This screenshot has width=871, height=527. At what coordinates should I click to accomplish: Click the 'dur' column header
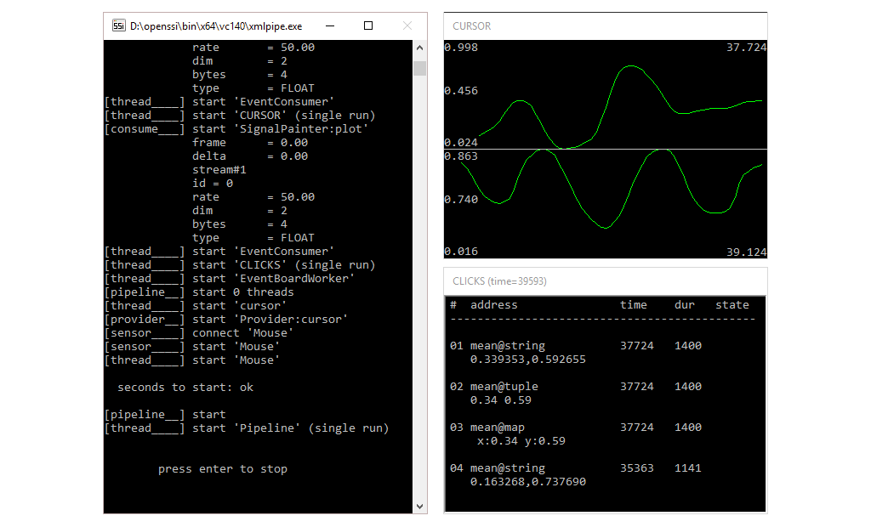tap(684, 305)
